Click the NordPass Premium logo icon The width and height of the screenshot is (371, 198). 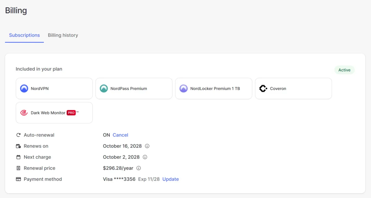[104, 89]
